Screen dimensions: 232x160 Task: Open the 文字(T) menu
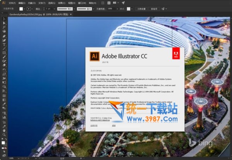pos(42,3)
